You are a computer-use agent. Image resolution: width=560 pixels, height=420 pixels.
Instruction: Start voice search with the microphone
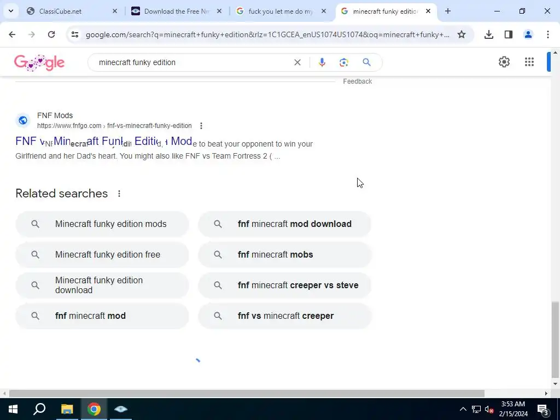pos(322,62)
